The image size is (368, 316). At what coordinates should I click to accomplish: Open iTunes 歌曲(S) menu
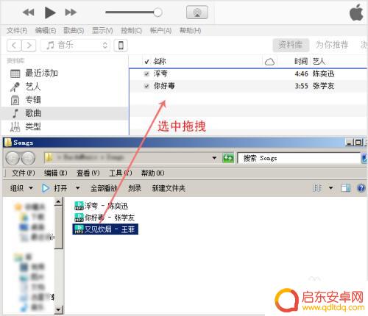tap(74, 31)
